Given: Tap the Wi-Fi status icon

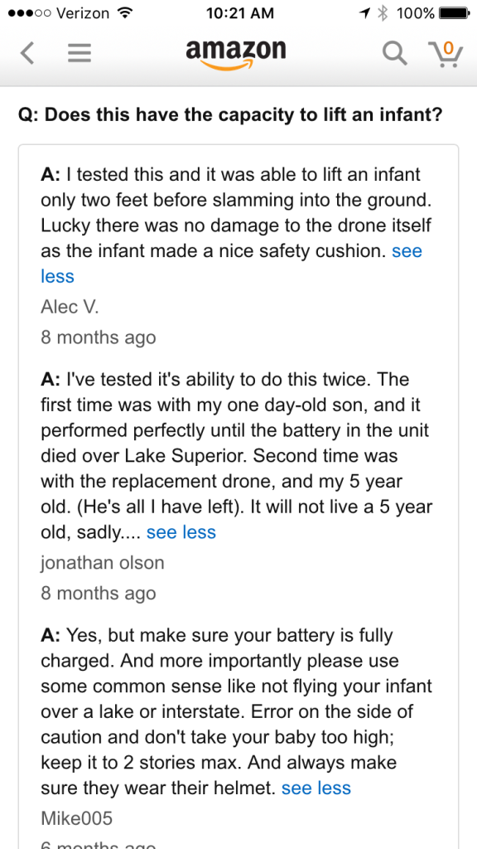Looking at the screenshot, I should point(126,12).
